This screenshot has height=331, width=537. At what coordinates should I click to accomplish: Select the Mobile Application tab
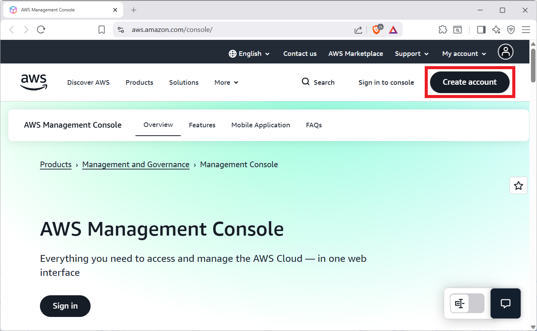tap(260, 125)
